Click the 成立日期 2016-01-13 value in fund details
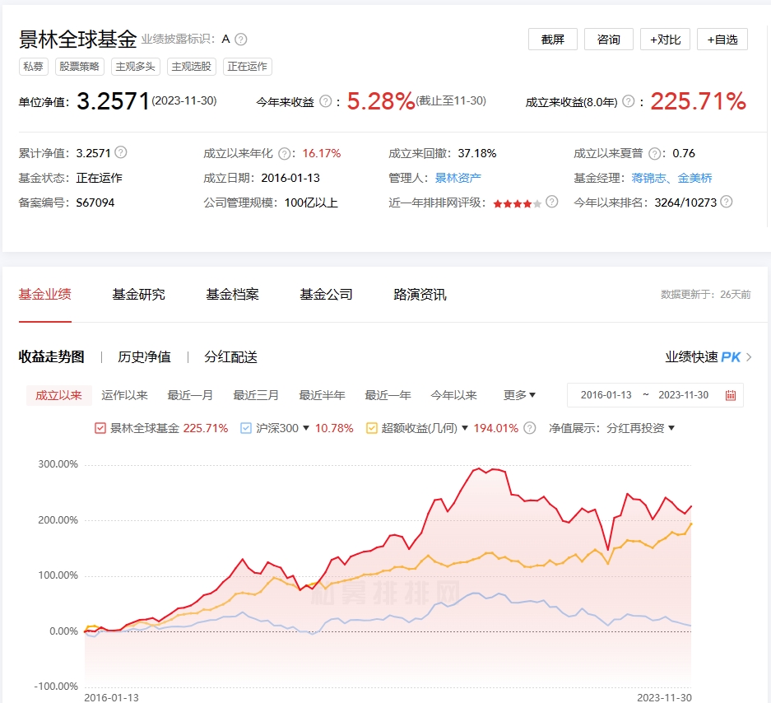Screen dimensions: 771x703 (x=290, y=178)
